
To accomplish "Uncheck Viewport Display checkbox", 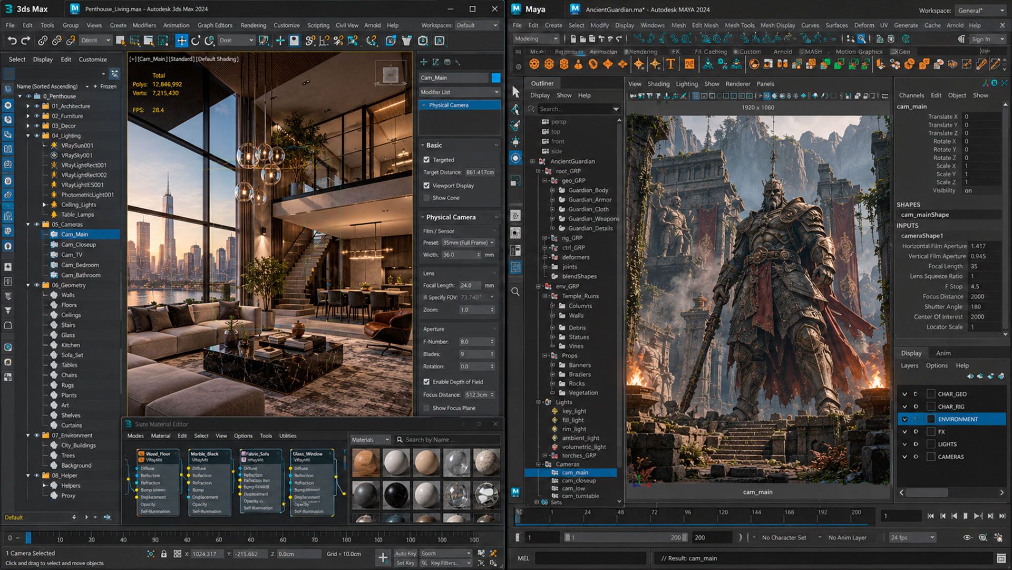I will 426,186.
